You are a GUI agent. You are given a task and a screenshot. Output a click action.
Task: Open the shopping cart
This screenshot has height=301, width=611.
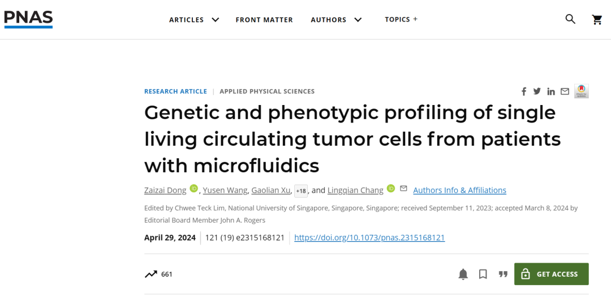(x=597, y=20)
